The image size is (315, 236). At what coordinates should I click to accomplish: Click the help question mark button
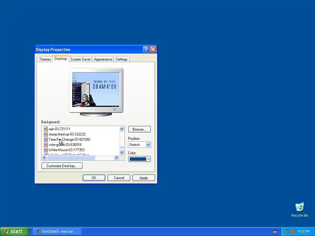146,49
